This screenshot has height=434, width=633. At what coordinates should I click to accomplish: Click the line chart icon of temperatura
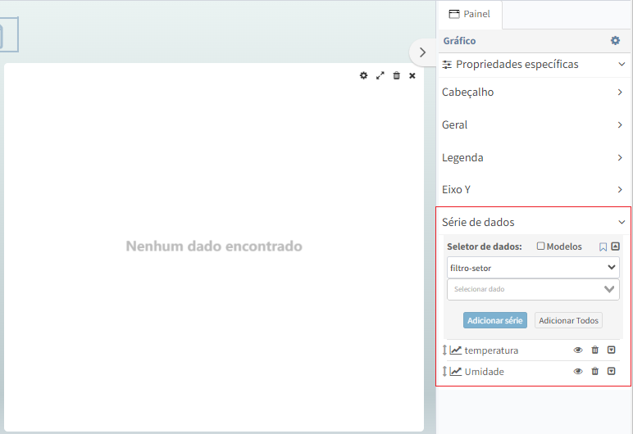coord(456,350)
